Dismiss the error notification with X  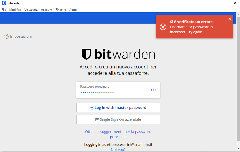click(x=230, y=19)
